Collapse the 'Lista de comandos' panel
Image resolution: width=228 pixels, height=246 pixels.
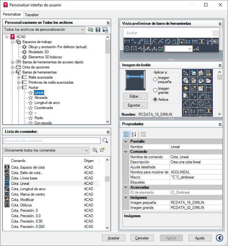108,132
